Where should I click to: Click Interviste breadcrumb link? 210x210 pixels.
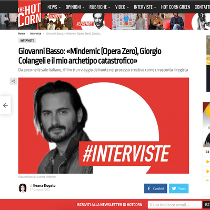click(x=35, y=34)
